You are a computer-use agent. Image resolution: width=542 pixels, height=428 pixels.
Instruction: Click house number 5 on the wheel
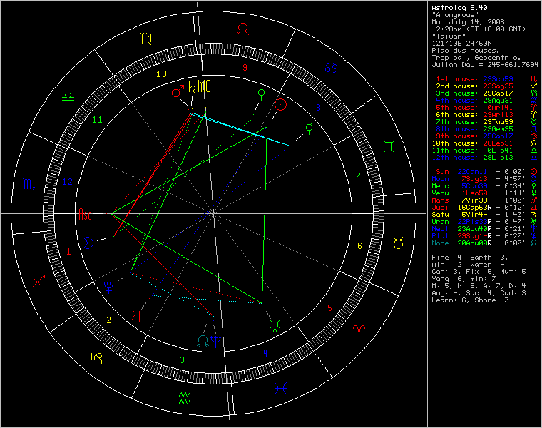tap(329, 307)
